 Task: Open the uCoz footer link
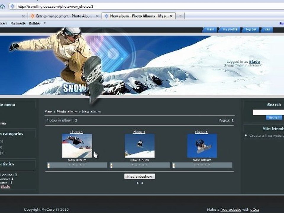pyautogui.click(x=254, y=209)
